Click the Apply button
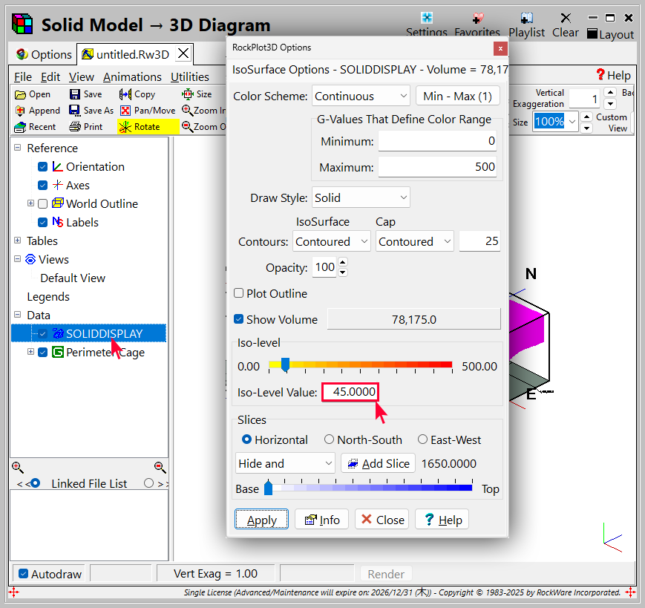This screenshot has height=608, width=645. (261, 520)
